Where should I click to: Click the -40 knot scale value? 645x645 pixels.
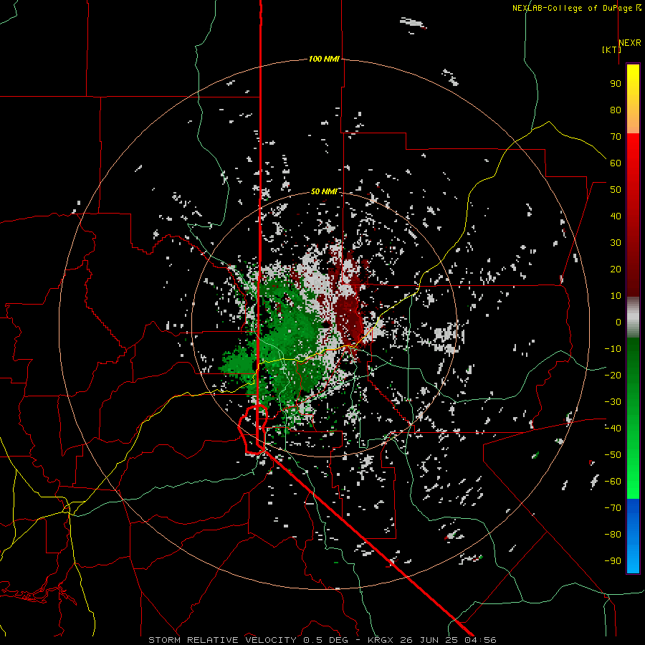point(613,429)
